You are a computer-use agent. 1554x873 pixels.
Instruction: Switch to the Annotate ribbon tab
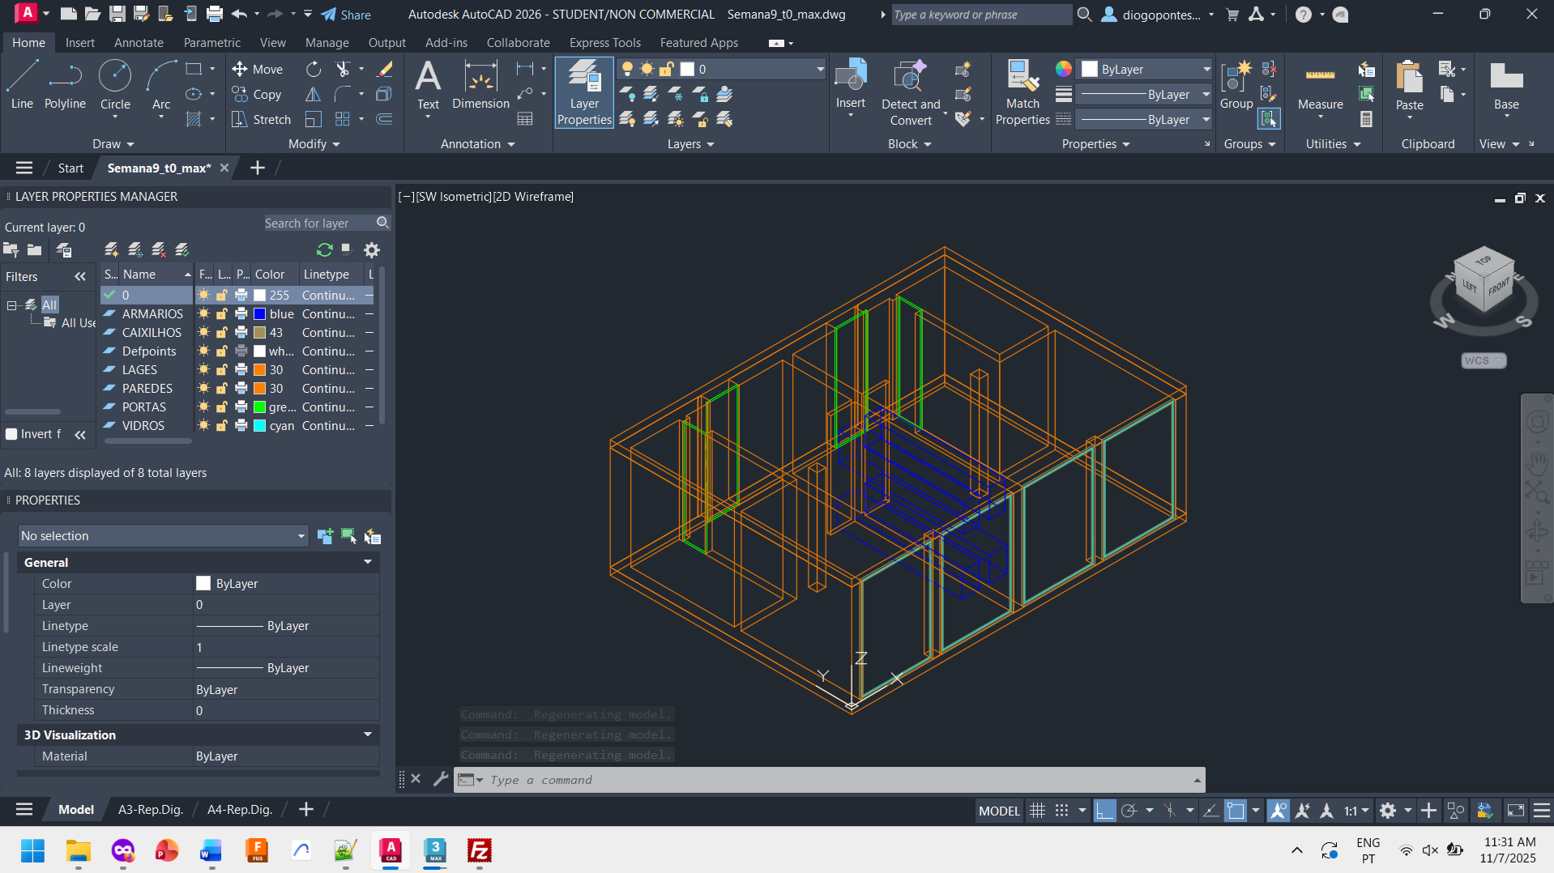[x=139, y=43]
